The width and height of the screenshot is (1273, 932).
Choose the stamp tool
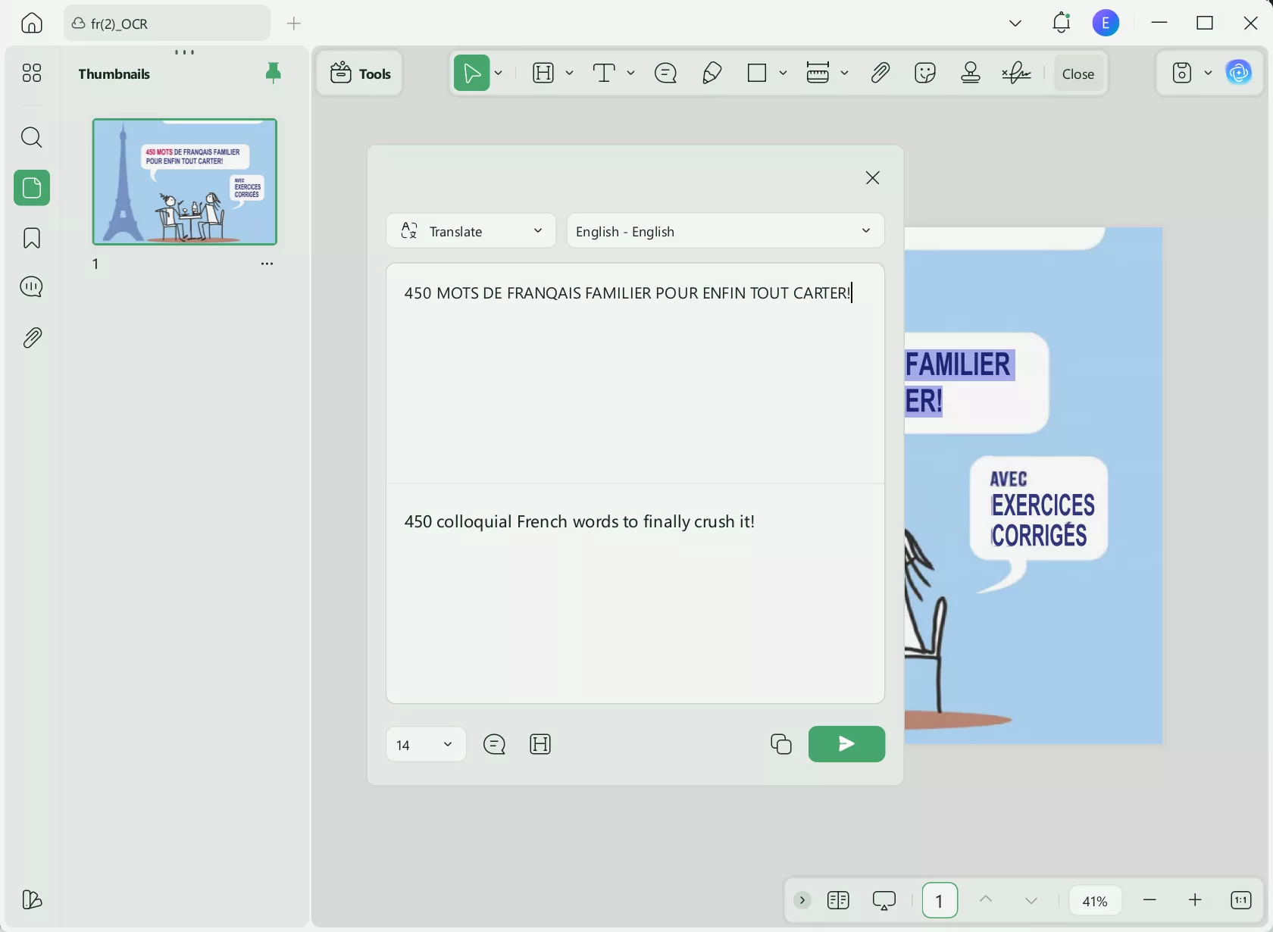(971, 73)
